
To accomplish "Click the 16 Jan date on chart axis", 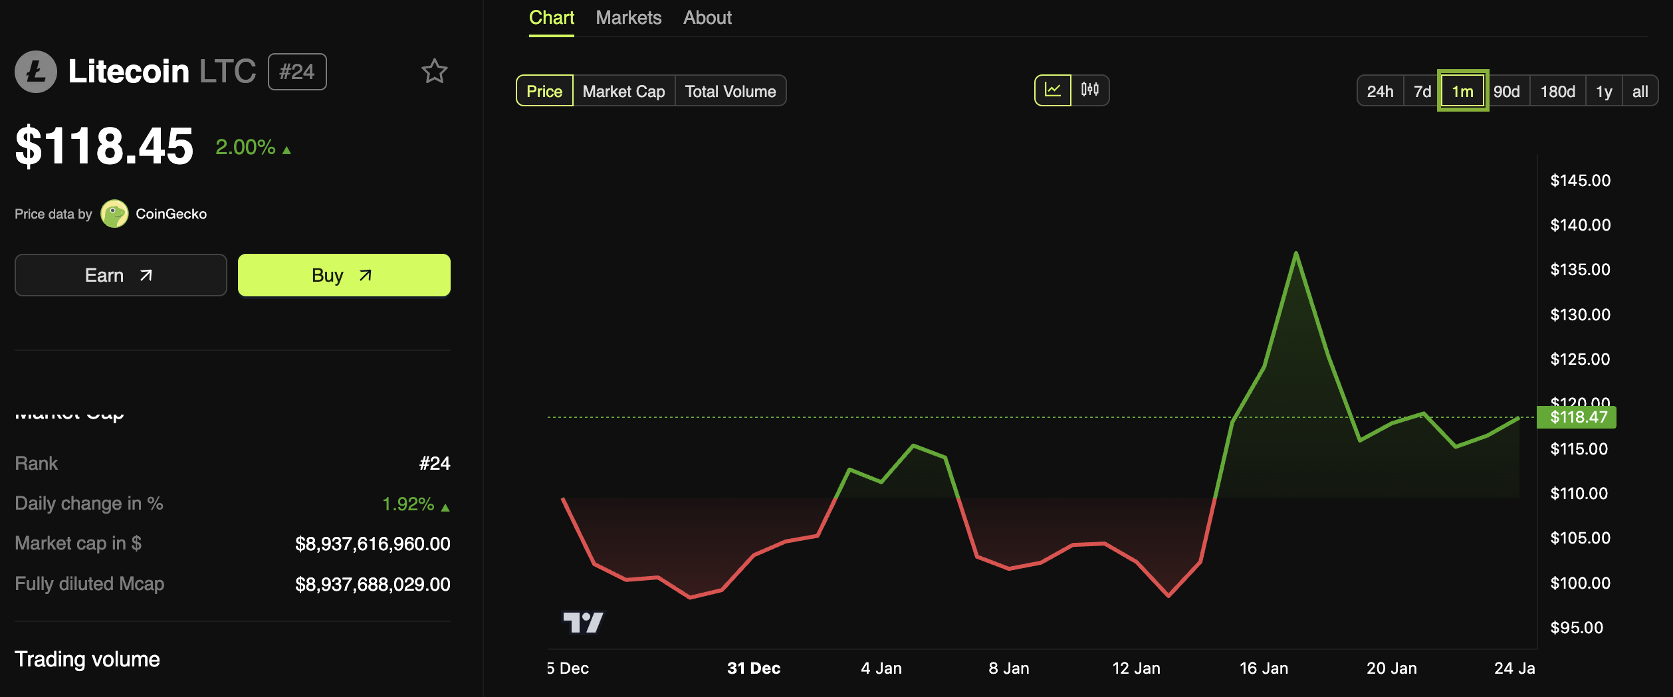I will 1264,668.
